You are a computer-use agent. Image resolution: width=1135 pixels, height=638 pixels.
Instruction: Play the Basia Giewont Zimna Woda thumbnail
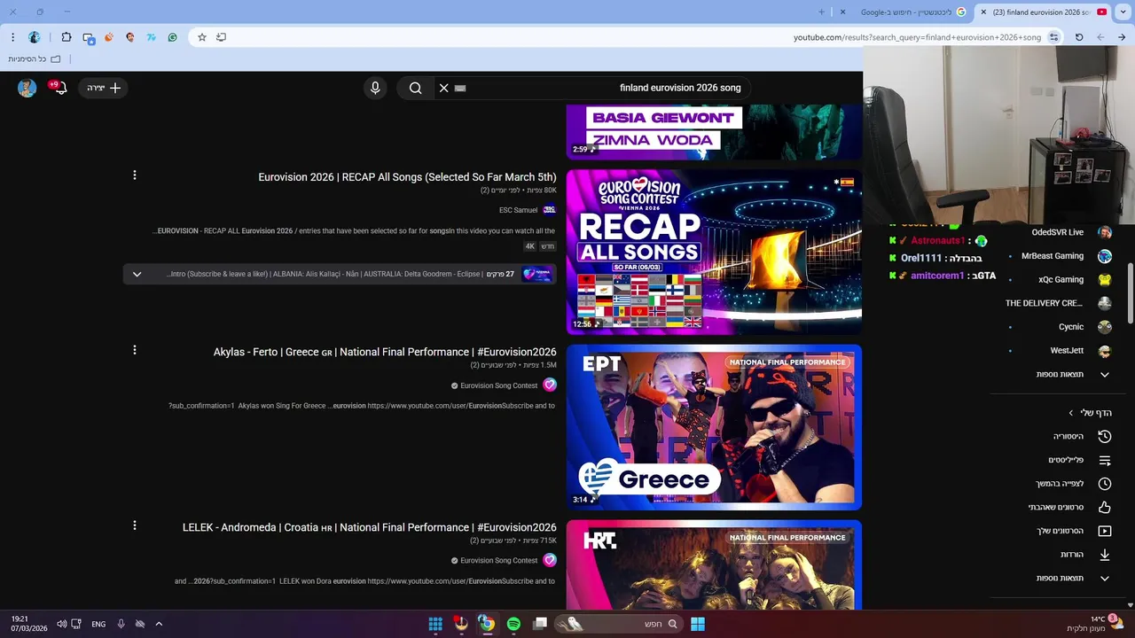point(714,132)
